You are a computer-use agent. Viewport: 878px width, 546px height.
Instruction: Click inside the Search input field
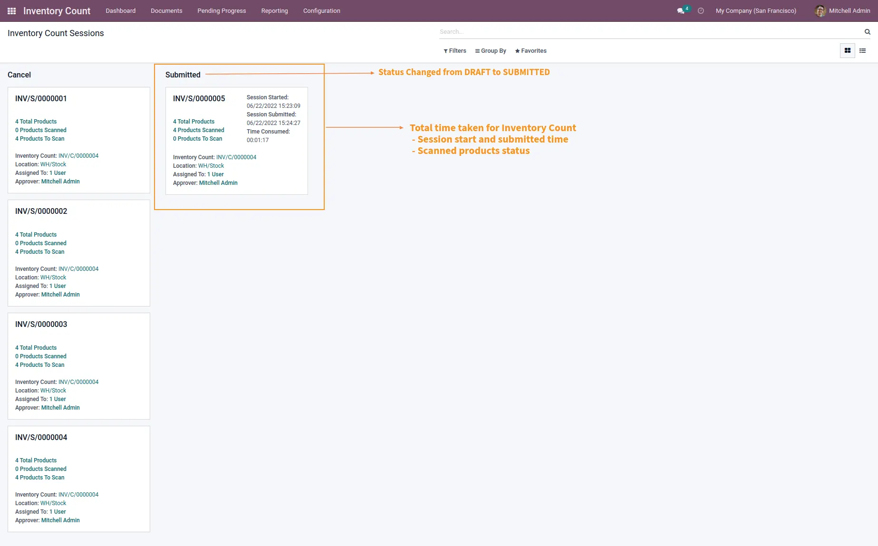pyautogui.click(x=650, y=32)
